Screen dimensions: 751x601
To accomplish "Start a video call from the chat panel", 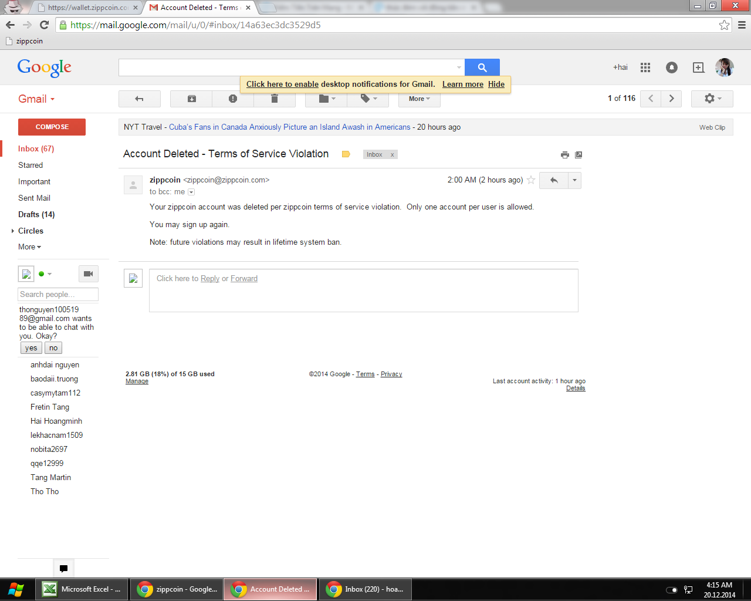I will pos(89,274).
